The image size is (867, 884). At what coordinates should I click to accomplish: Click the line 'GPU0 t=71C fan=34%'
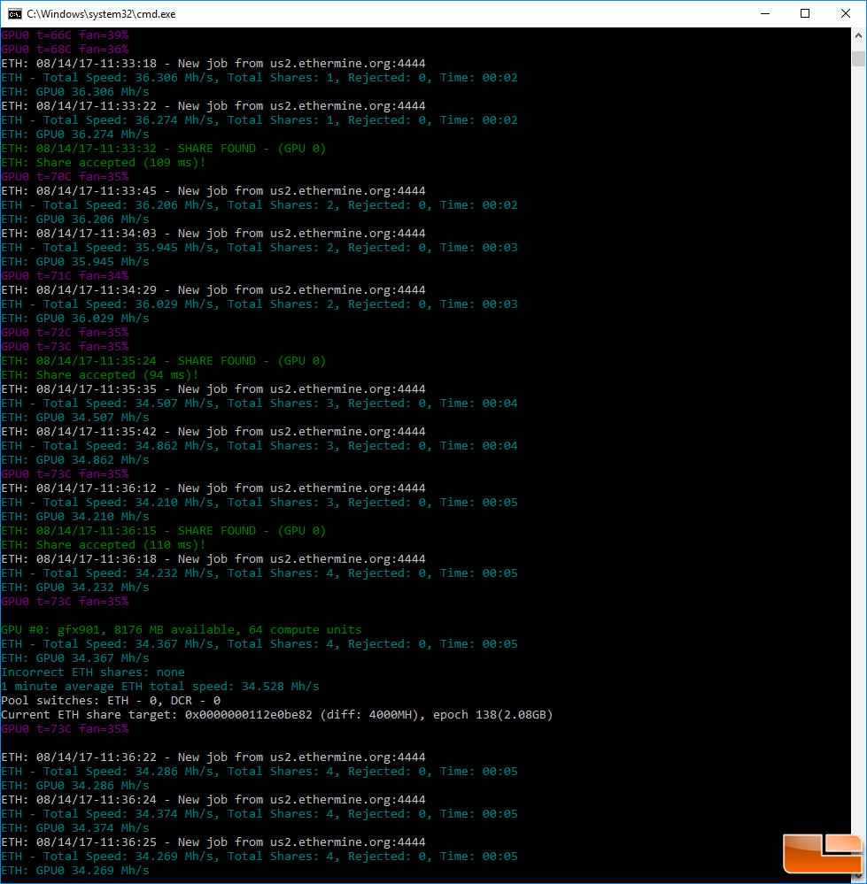pos(65,276)
